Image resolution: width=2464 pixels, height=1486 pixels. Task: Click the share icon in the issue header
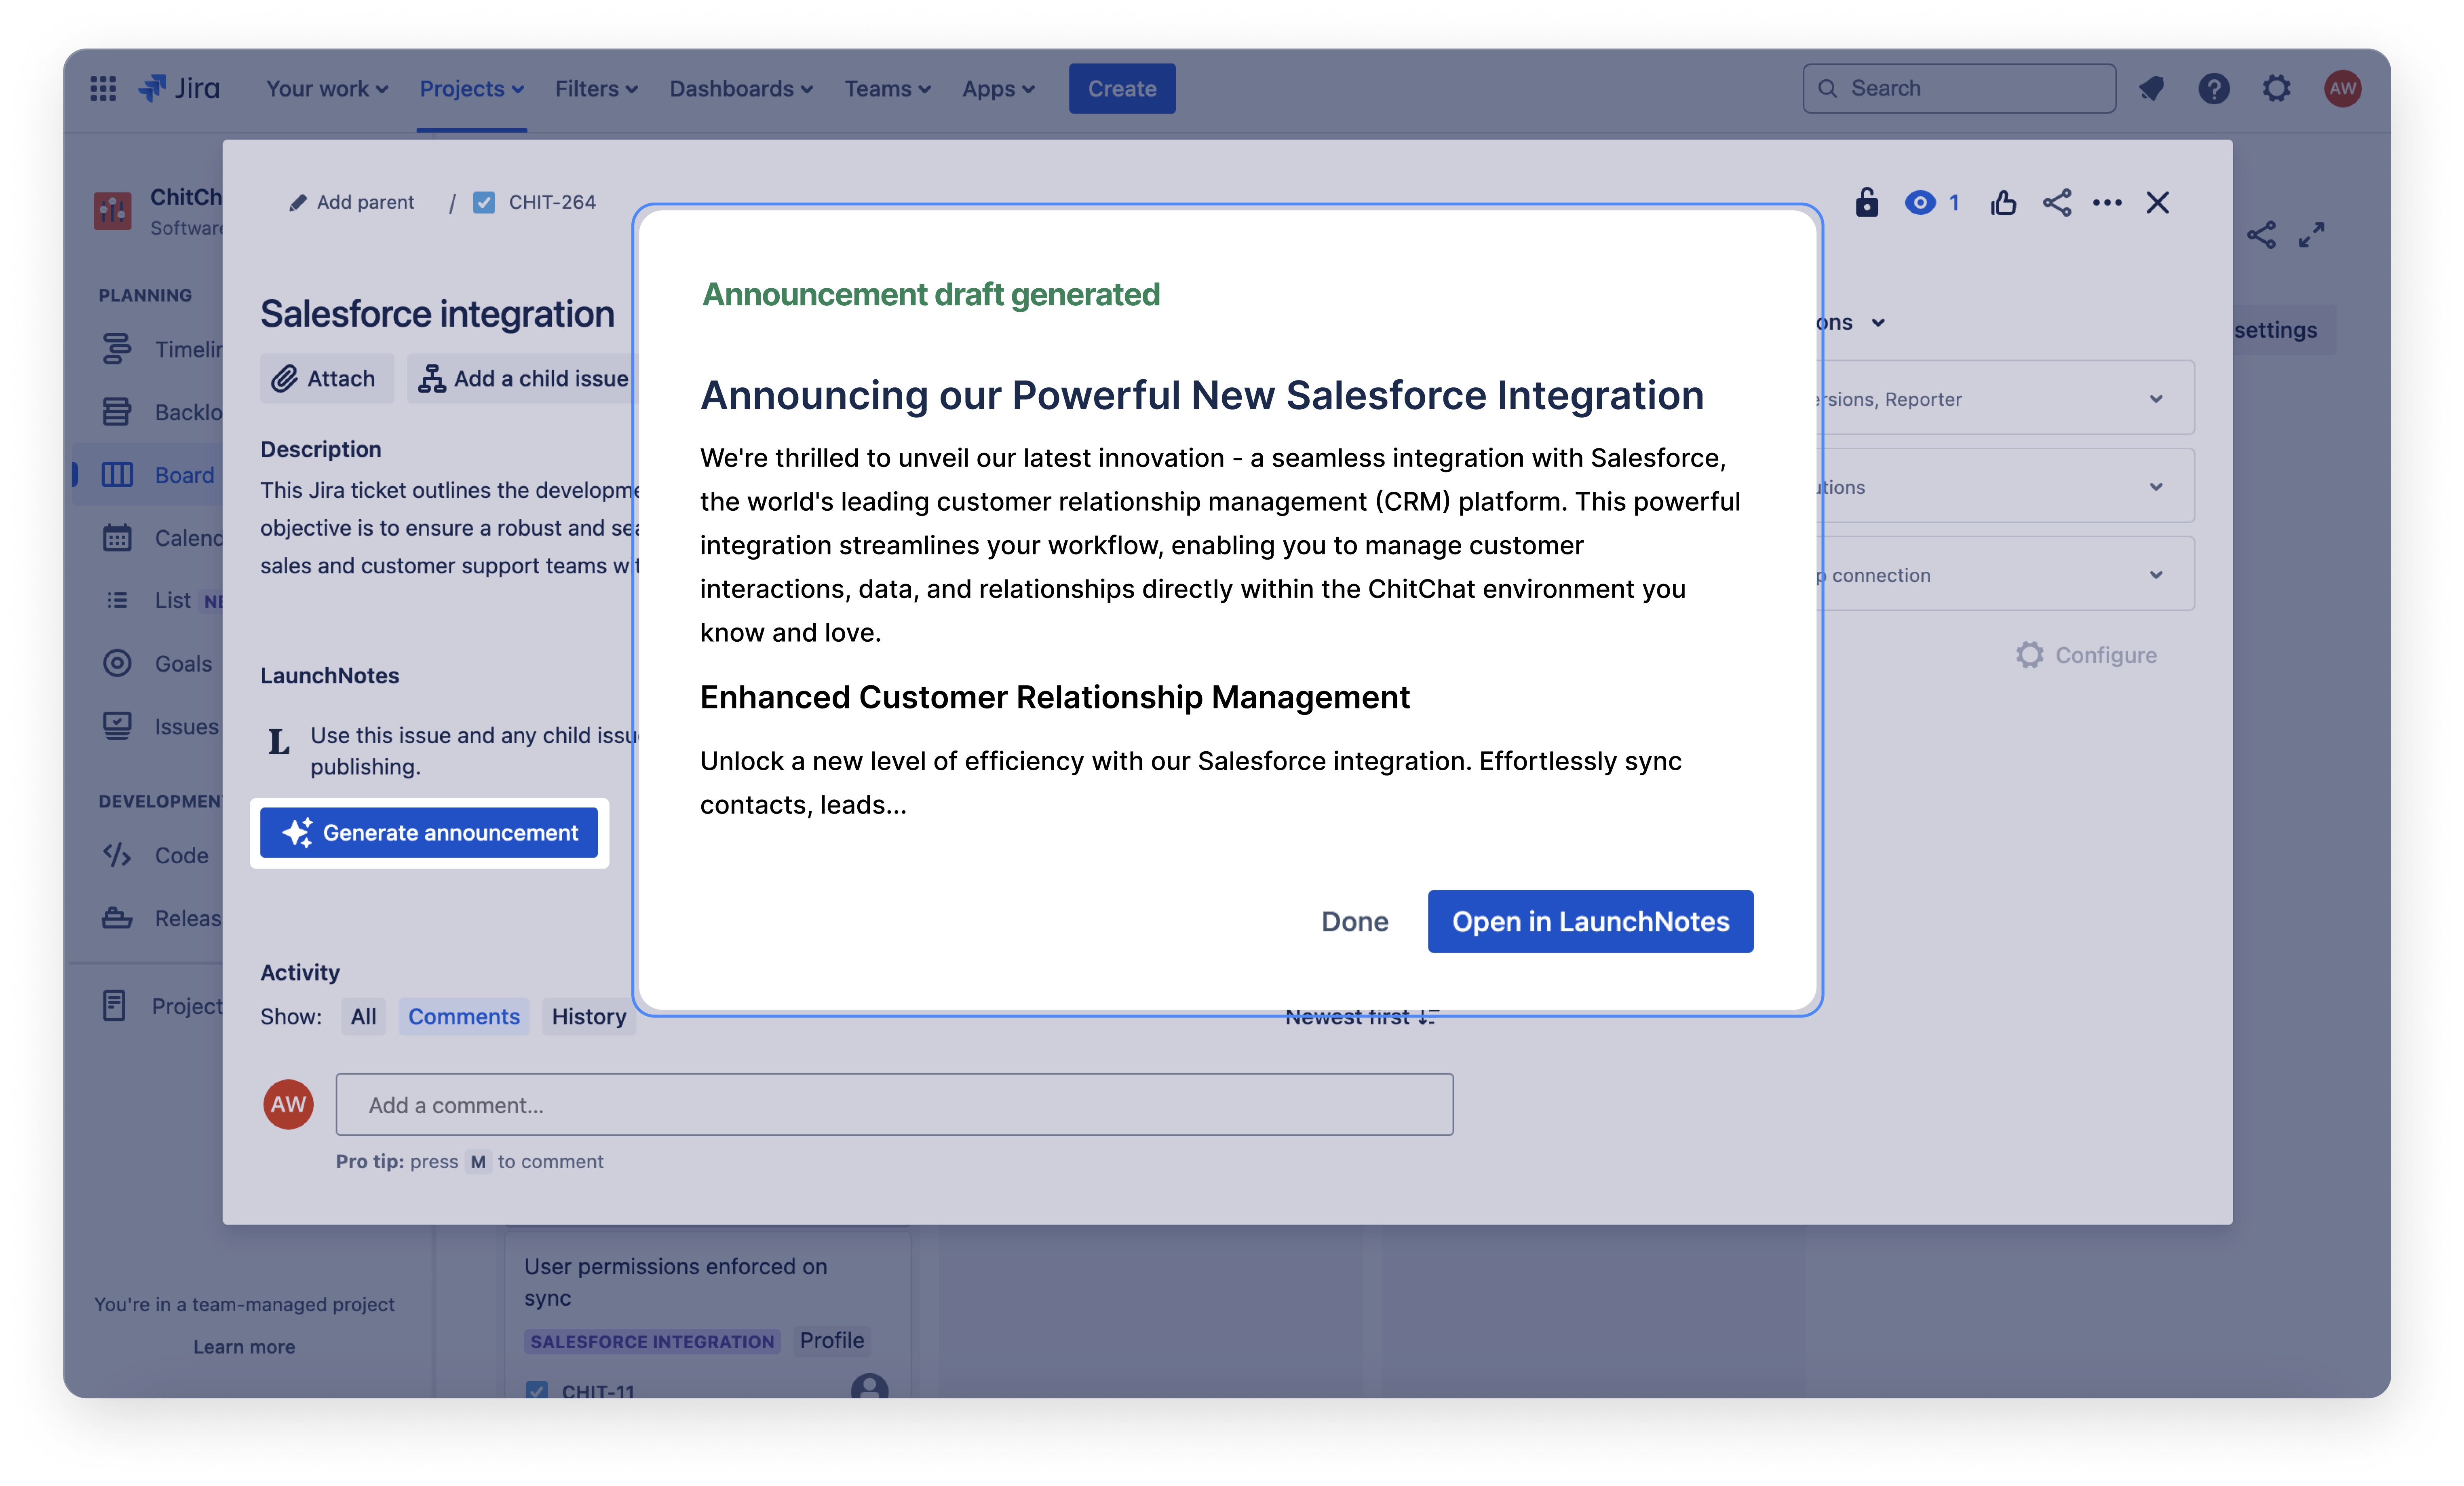(x=2057, y=202)
